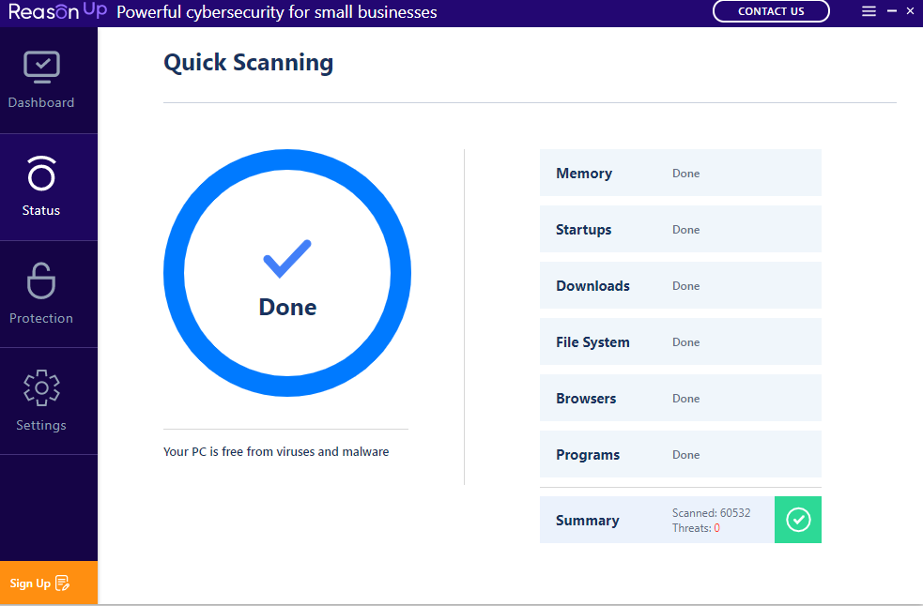Screen dimensions: 923x606
Task: Select the File System scan row
Action: pos(681,341)
